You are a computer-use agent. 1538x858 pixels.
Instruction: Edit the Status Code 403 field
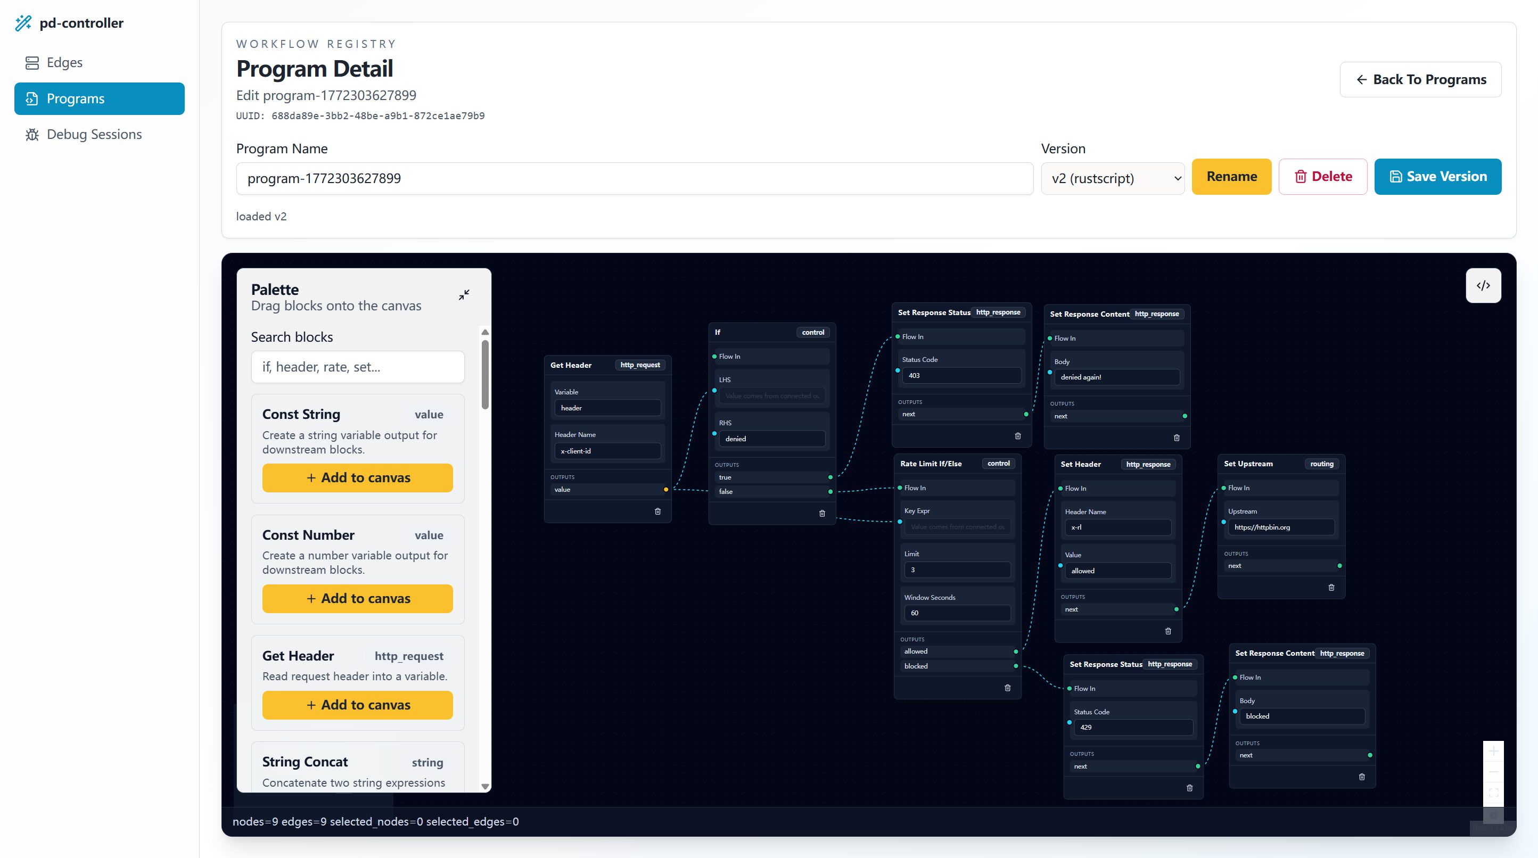961,376
